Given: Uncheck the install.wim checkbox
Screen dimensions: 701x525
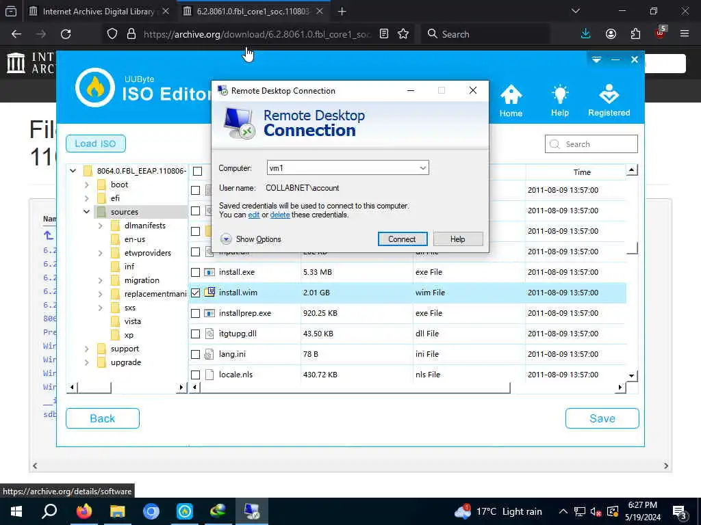Looking at the screenshot, I should 195,293.
